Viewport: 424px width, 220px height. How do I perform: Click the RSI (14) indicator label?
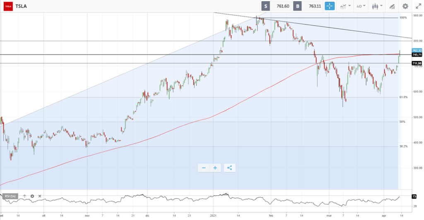pos(10,196)
